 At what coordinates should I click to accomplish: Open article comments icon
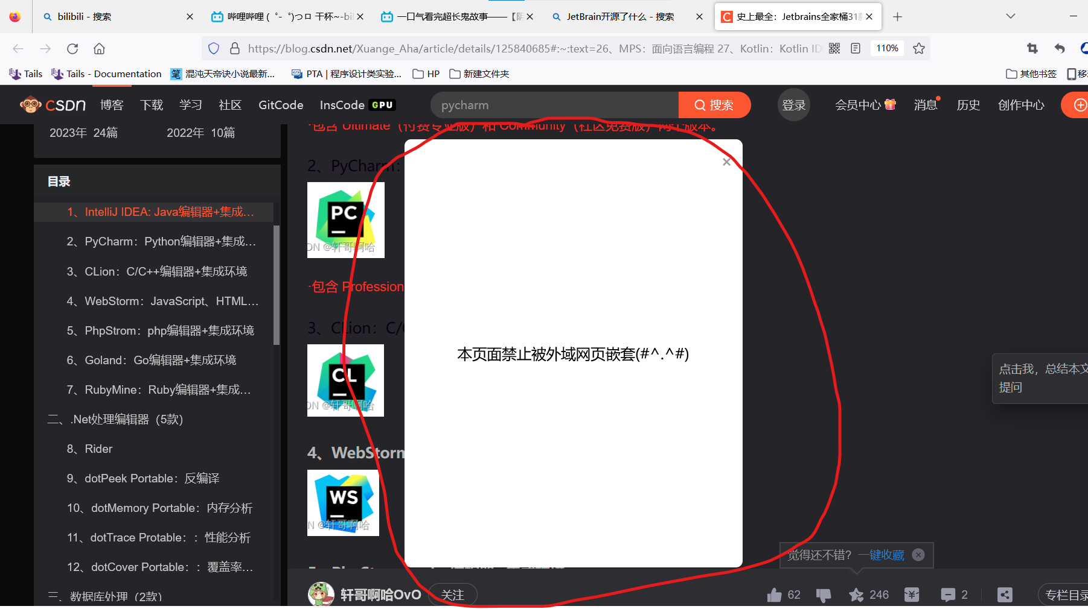[948, 595]
